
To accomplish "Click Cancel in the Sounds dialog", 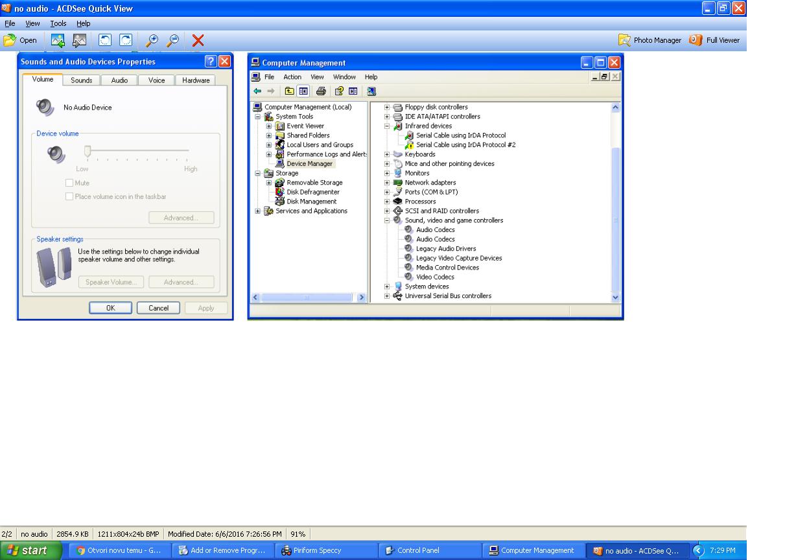I will click(159, 309).
